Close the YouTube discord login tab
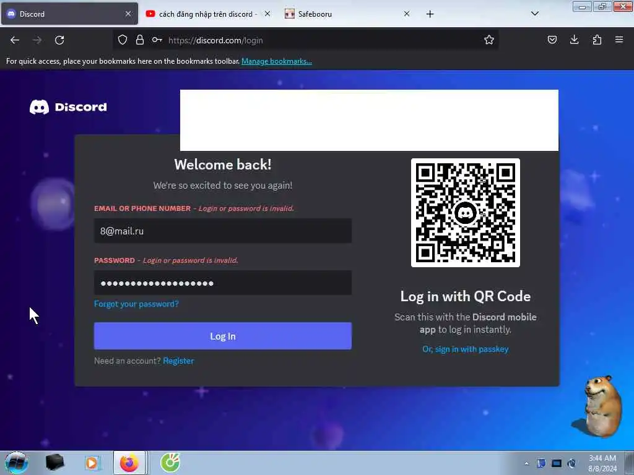Viewport: 634px width, 475px height. tap(267, 14)
